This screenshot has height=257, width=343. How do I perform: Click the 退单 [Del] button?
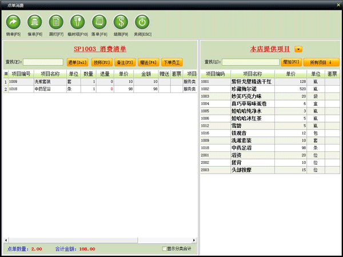click(x=77, y=62)
